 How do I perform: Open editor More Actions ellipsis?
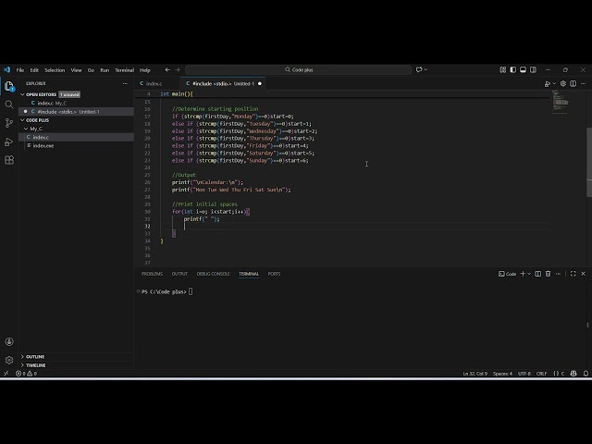[x=584, y=84]
